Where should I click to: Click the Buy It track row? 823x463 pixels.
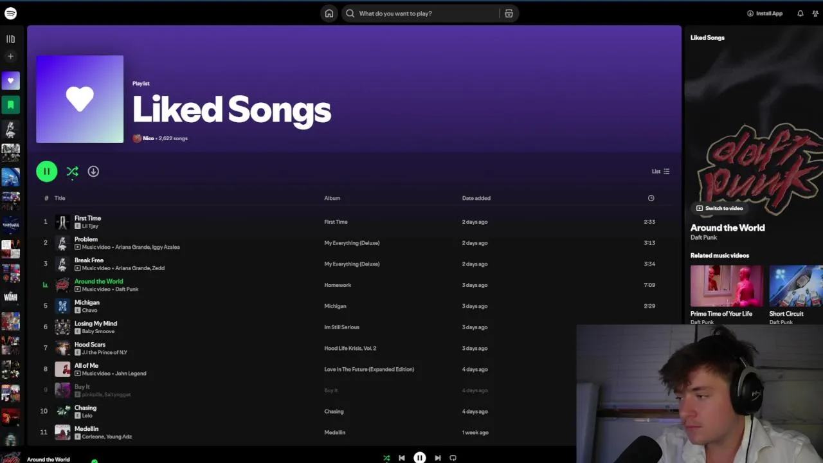click(x=354, y=390)
